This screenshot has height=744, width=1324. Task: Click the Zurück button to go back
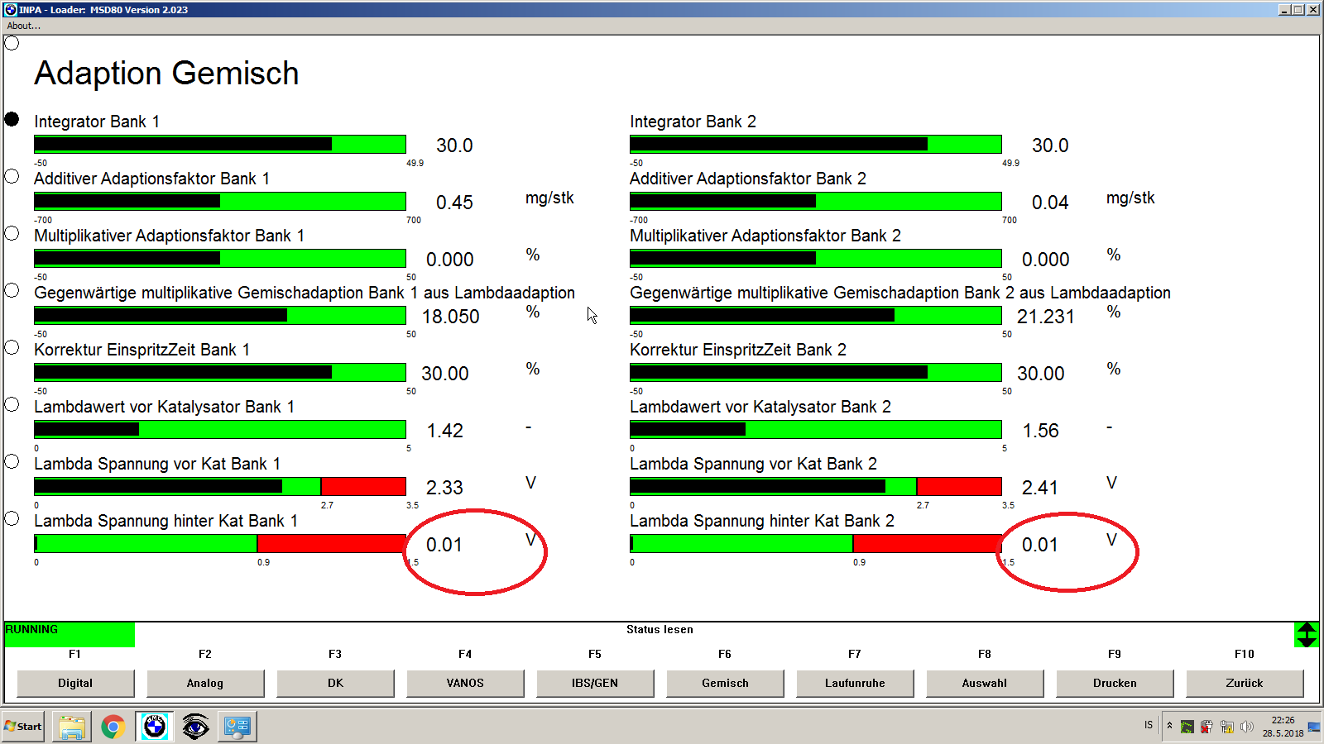point(1244,683)
